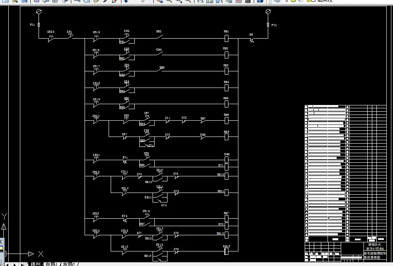Select the SB22 pushbutton label
The height and width of the screenshot is (266, 393).
(96, 172)
